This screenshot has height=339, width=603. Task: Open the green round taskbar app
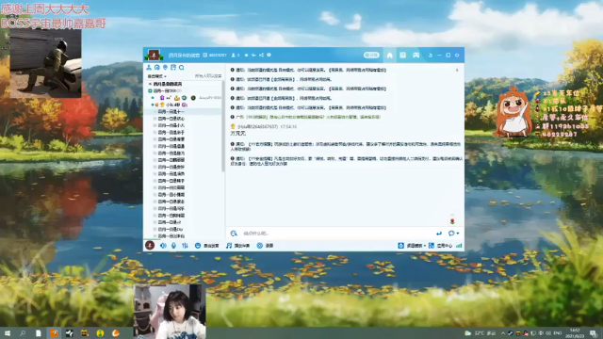tap(101, 333)
